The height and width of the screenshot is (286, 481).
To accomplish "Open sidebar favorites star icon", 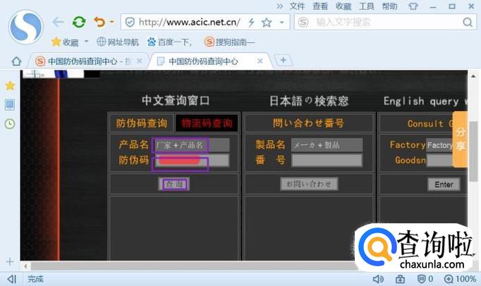I will point(10,85).
